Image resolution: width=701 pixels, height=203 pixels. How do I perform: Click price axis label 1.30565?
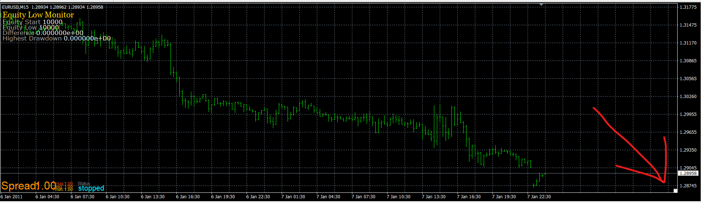(x=688, y=78)
